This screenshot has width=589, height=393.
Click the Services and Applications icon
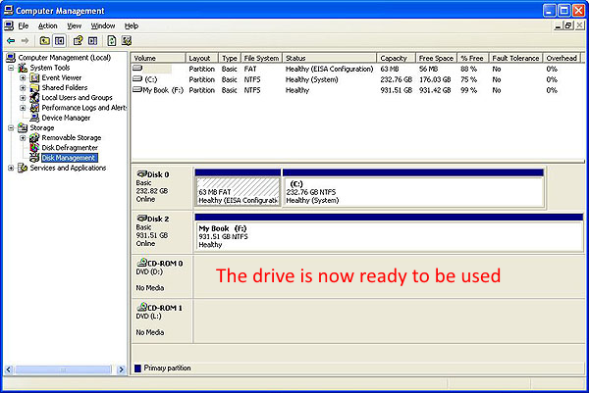(x=23, y=168)
